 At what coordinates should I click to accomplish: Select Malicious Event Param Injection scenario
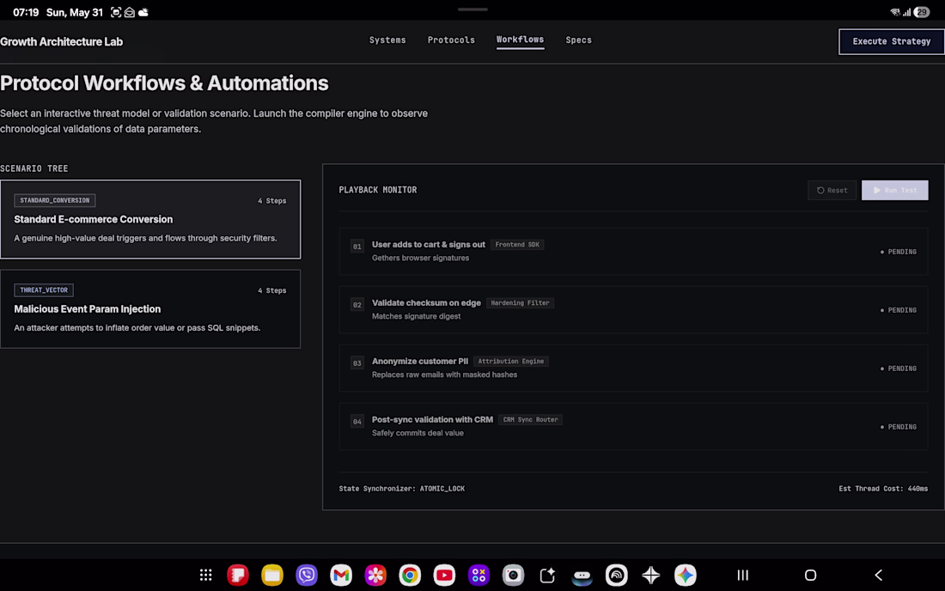[x=150, y=309]
